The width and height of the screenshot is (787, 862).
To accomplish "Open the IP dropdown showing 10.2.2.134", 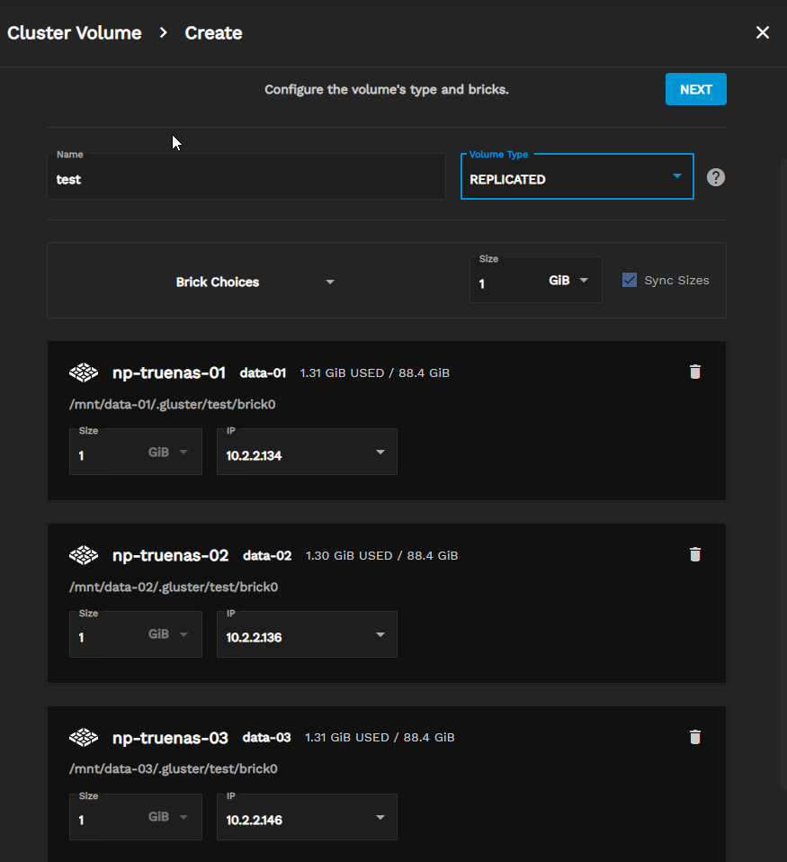I will point(307,453).
